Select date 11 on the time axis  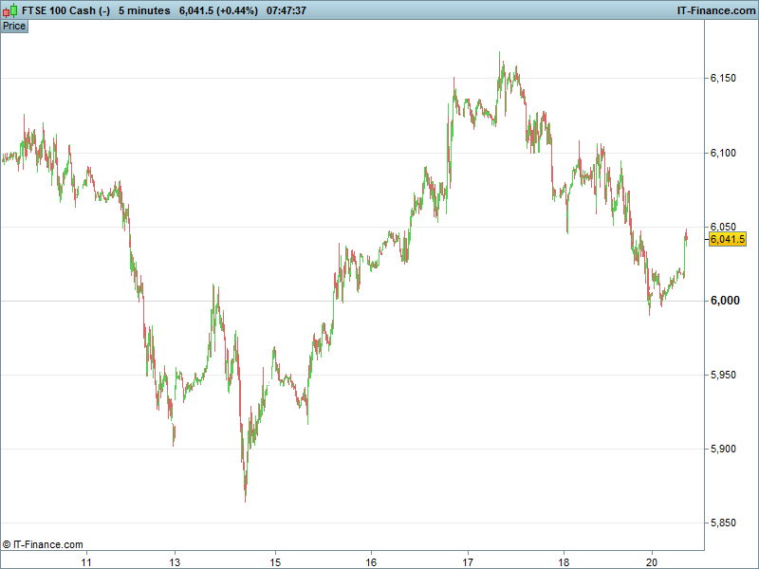[x=86, y=560]
